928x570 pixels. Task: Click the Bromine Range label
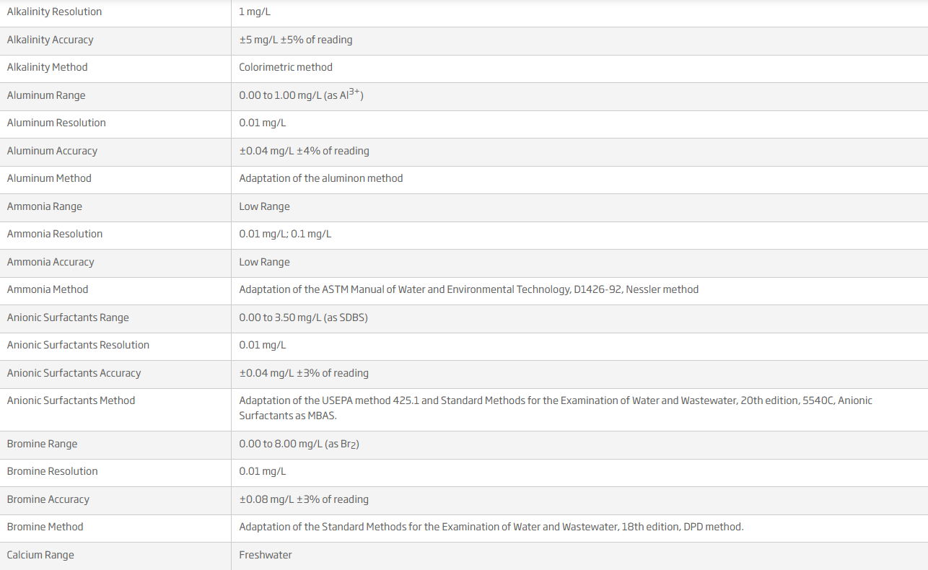42,444
